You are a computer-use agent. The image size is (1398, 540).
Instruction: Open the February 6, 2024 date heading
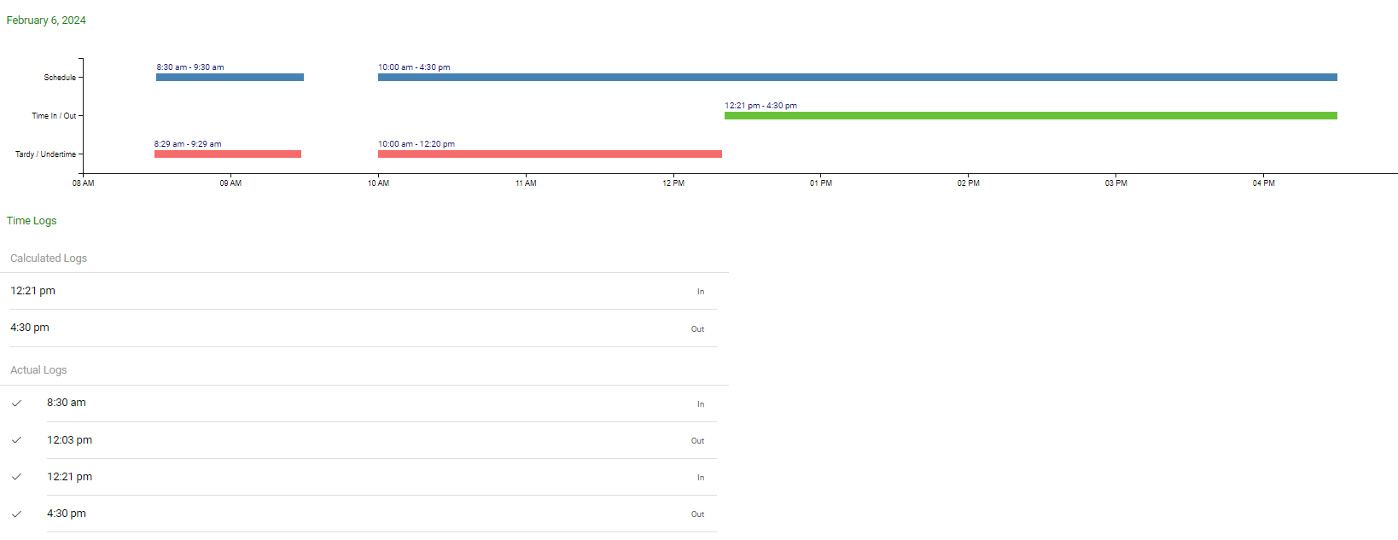click(46, 20)
